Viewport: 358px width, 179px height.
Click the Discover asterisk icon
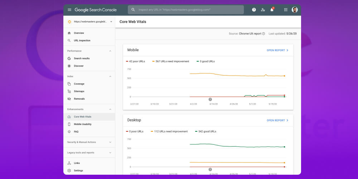click(x=69, y=66)
